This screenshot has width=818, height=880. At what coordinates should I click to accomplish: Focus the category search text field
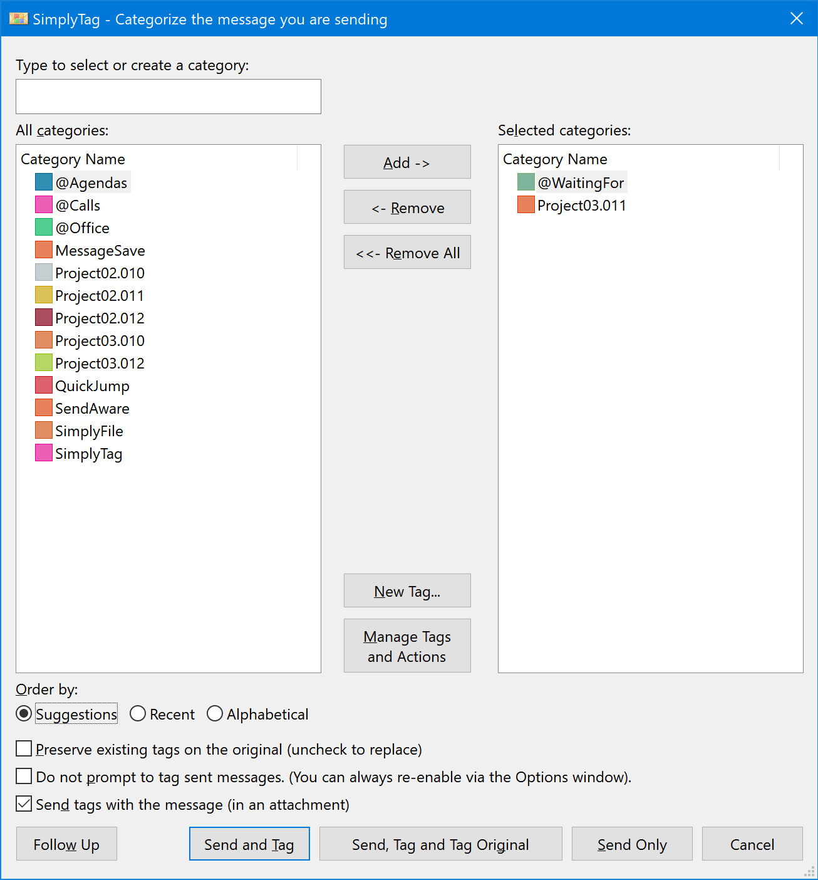[x=168, y=97]
